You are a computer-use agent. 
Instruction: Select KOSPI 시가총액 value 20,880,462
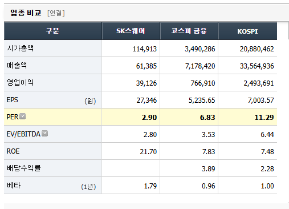257,49
